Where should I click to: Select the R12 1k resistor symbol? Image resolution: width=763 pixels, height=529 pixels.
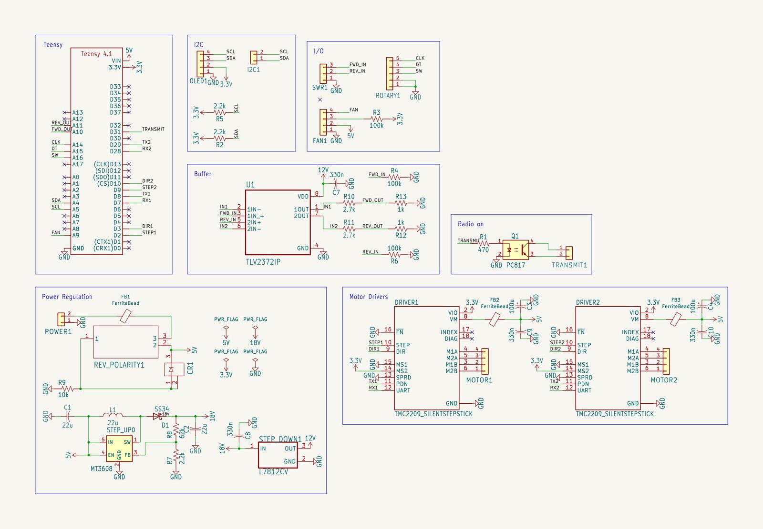click(401, 229)
